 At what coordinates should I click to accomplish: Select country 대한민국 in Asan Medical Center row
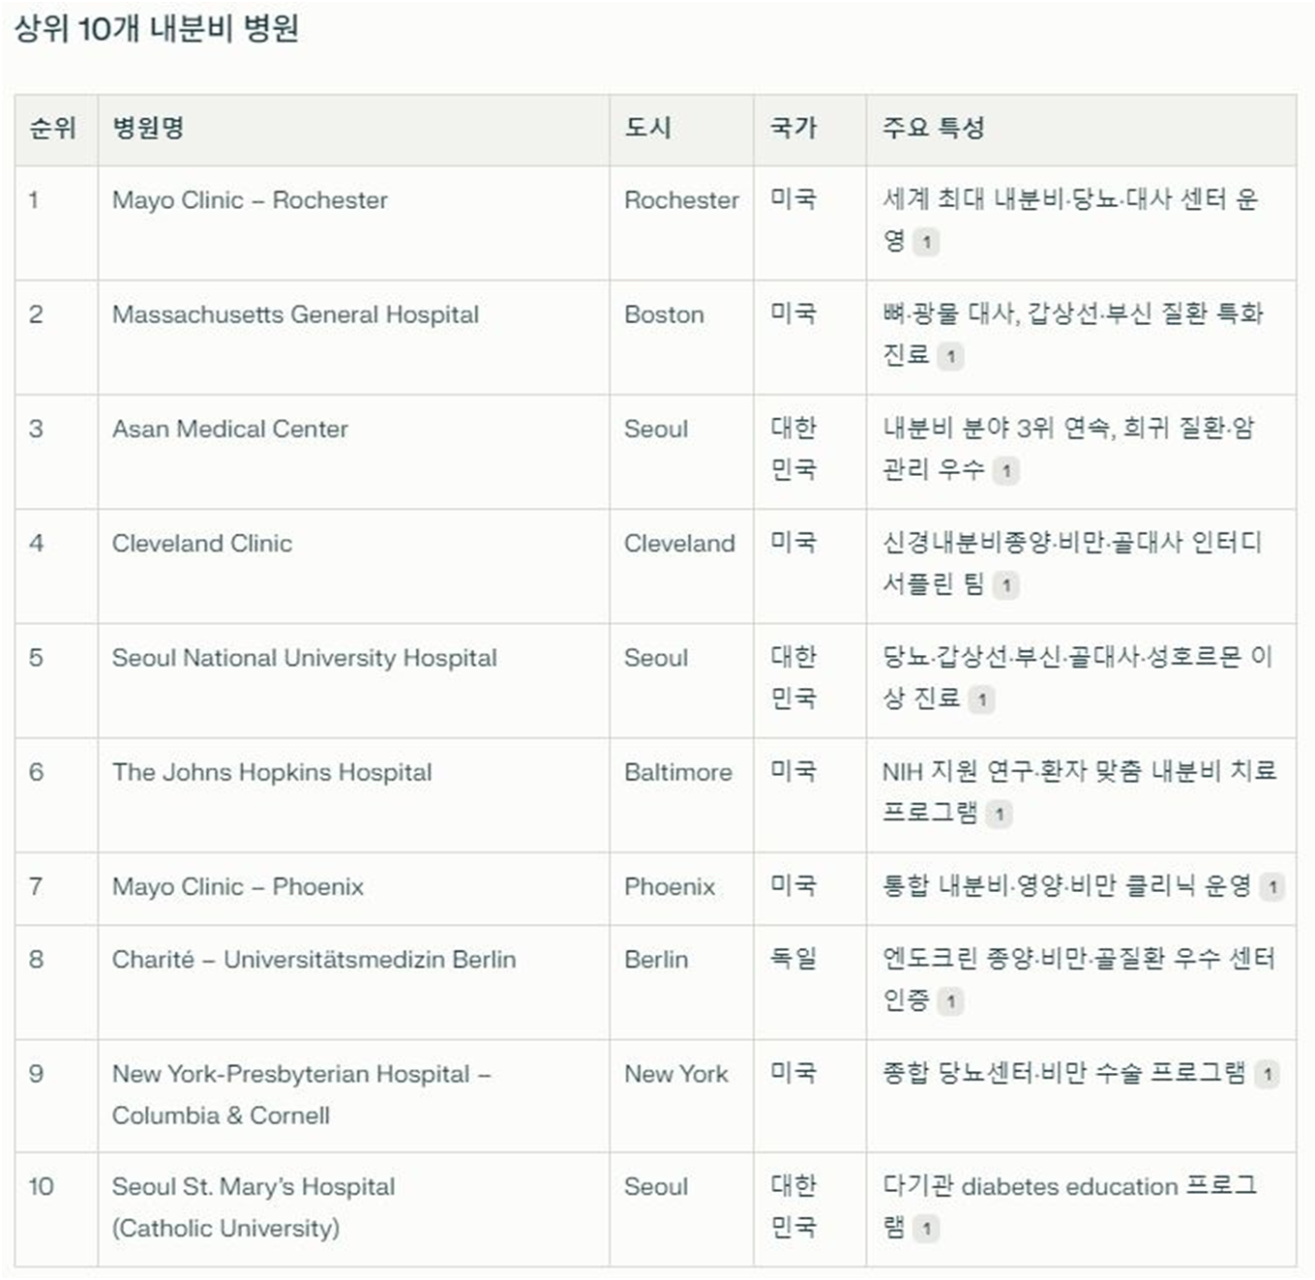(x=793, y=448)
